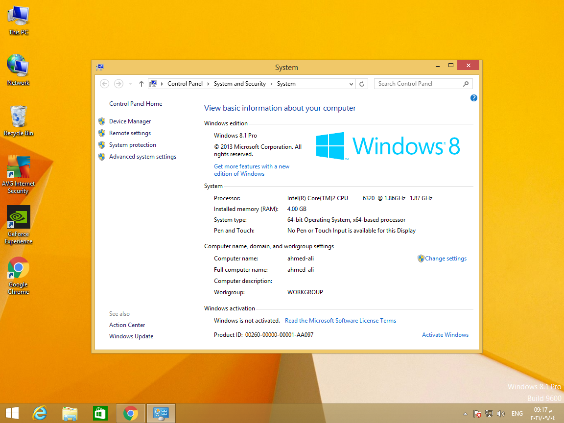
Task: Open Help question mark button
Action: [x=474, y=98]
